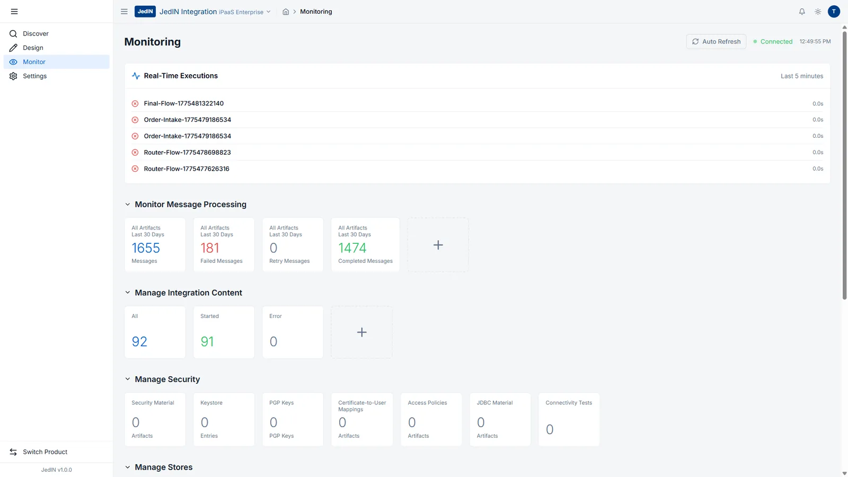
Task: Toggle the Auto Refresh button
Action: coord(716,41)
